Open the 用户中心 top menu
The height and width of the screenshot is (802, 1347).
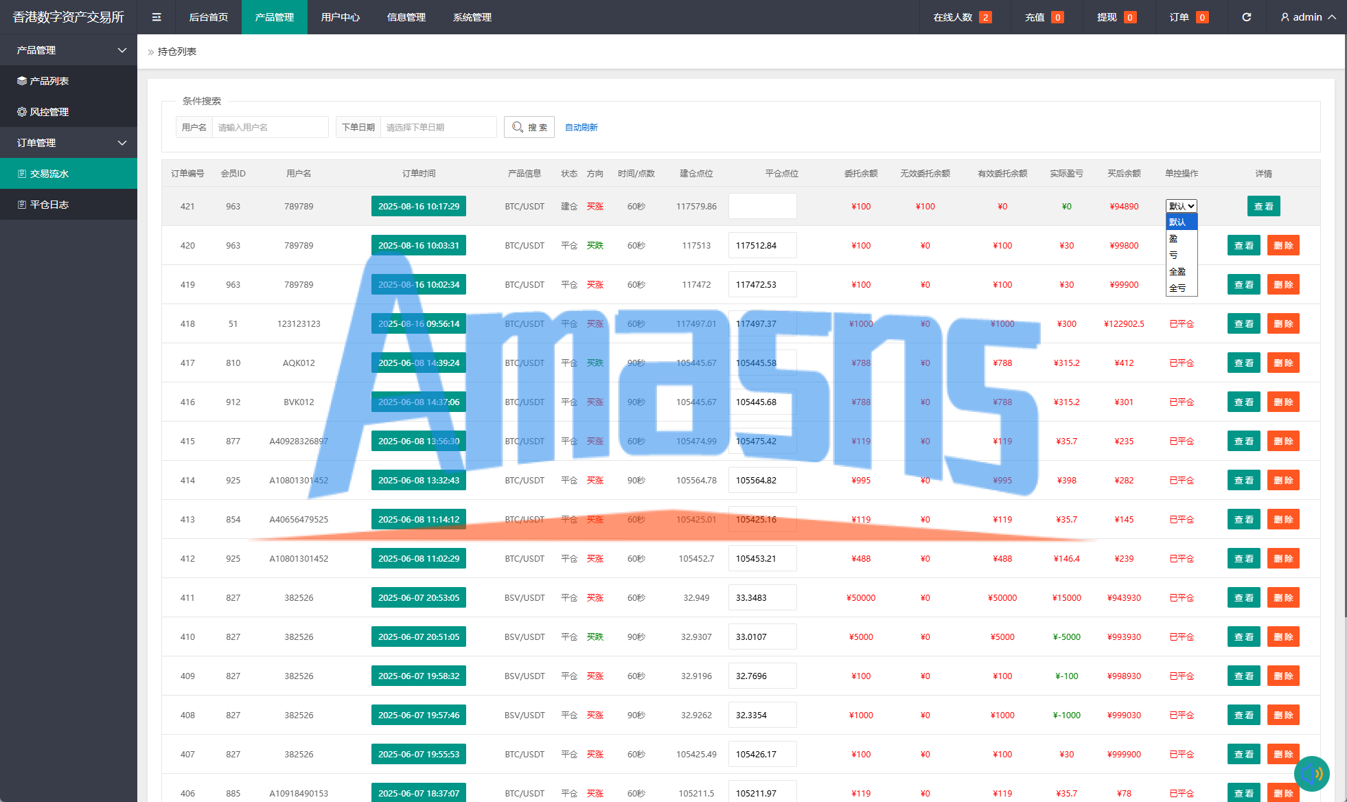(x=340, y=17)
